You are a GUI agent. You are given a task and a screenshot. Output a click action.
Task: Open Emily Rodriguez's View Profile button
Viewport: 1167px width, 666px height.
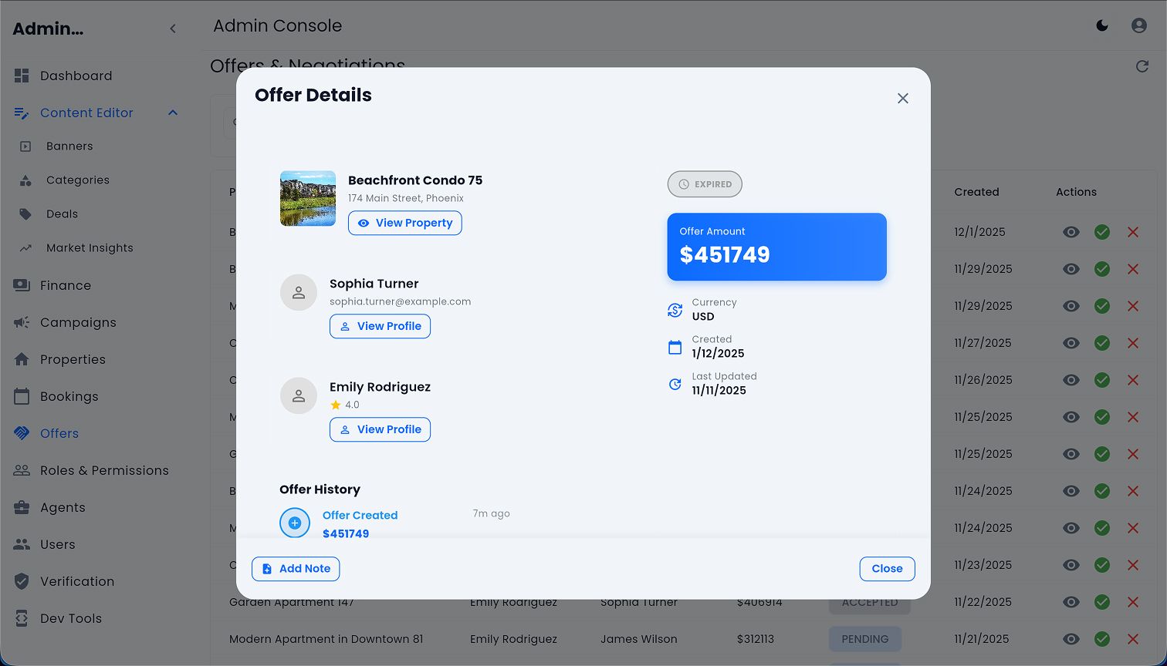380,429
